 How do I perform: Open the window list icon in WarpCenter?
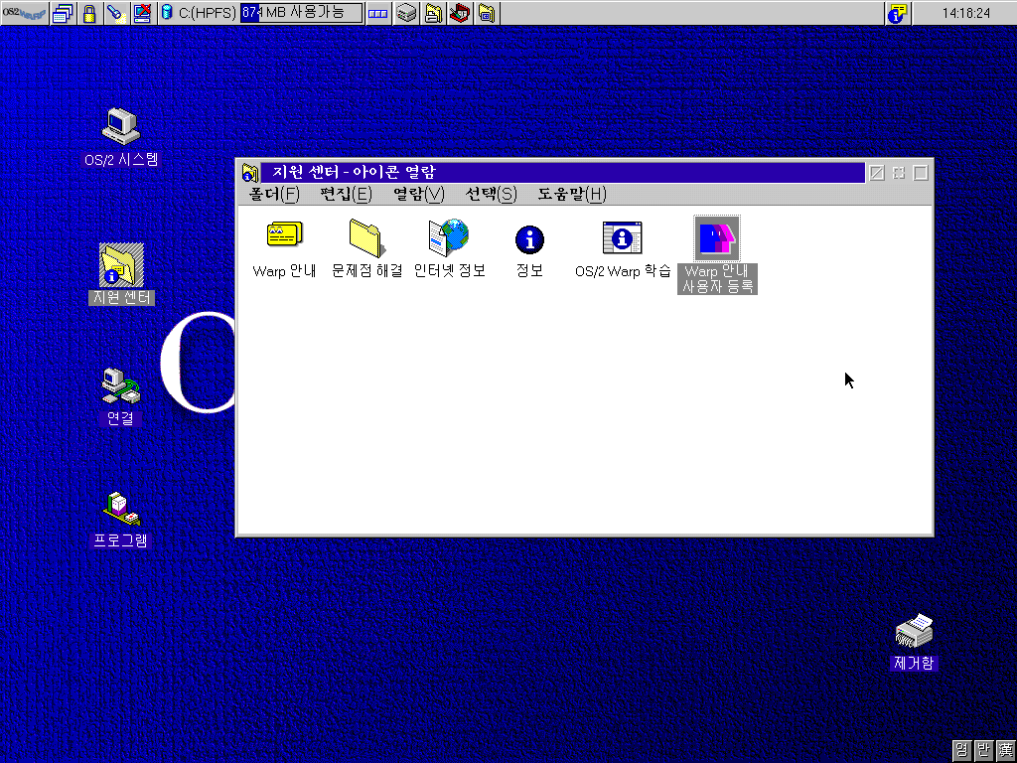[x=63, y=13]
